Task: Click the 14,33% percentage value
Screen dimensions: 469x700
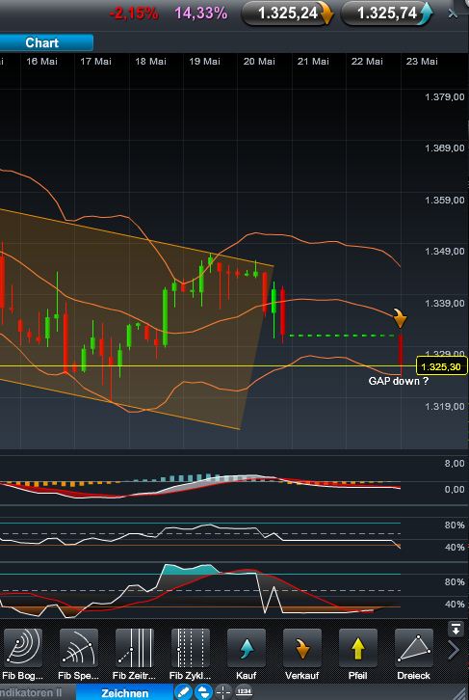Action: tap(201, 13)
